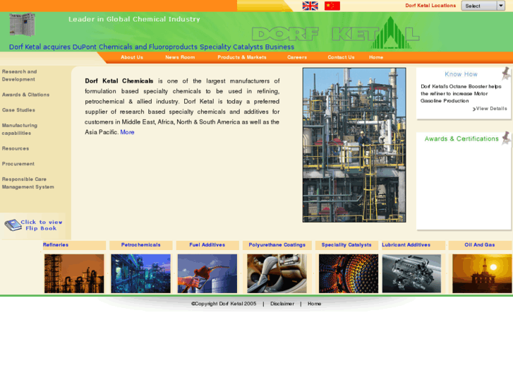Open the Flip Book icon
Image resolution: width=513 pixels, height=385 pixels.
click(x=13, y=225)
